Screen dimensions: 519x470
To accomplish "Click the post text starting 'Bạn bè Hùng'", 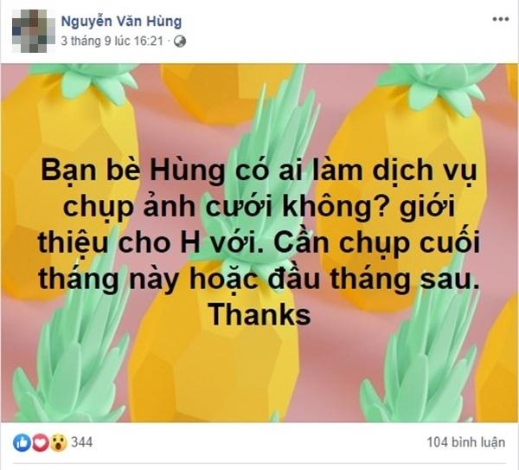I will point(259,242).
